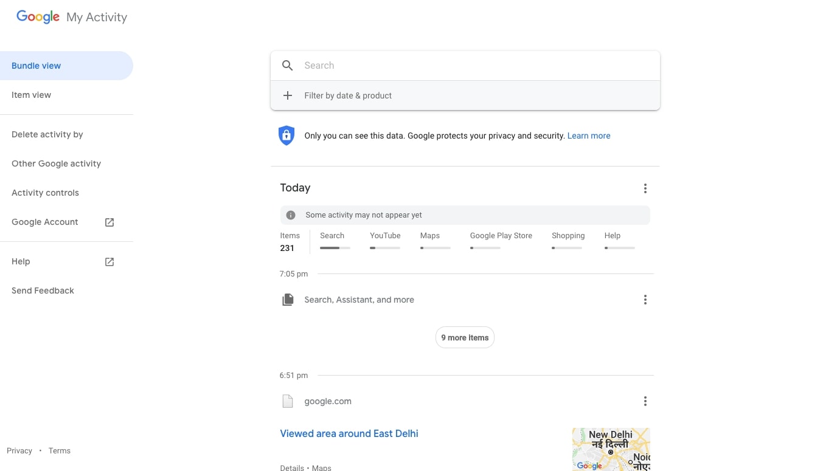Open Viewed area around East Delhi link
The image size is (837, 471).
click(x=349, y=433)
